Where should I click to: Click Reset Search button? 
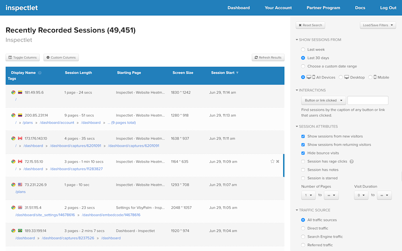[x=310, y=25]
